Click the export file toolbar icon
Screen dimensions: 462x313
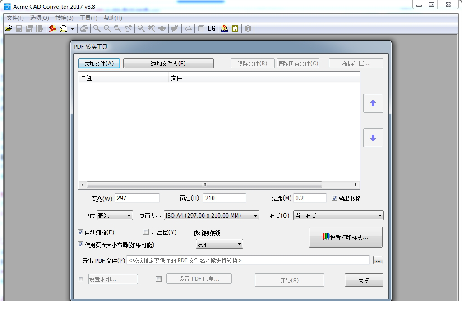pyautogui.click(x=40, y=28)
